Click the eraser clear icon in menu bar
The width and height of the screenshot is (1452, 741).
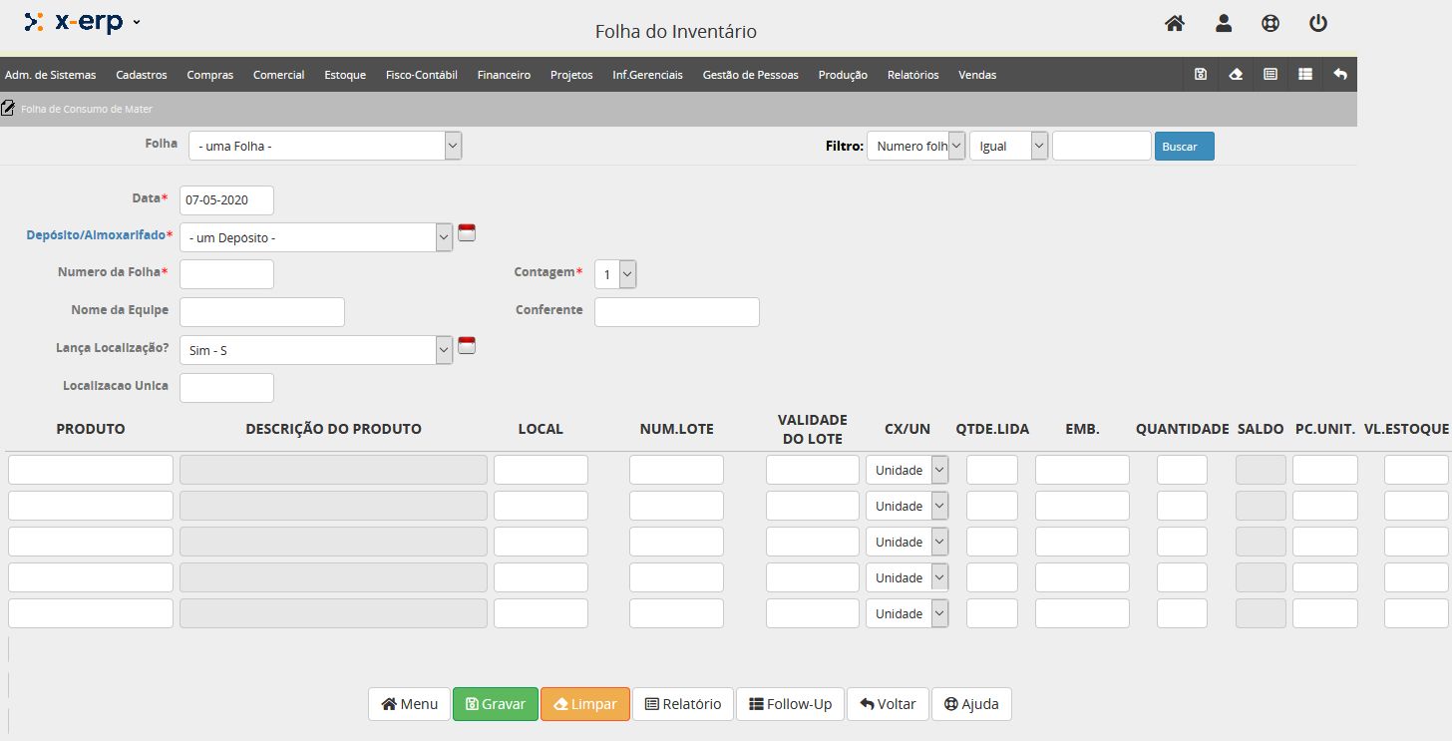(1236, 74)
